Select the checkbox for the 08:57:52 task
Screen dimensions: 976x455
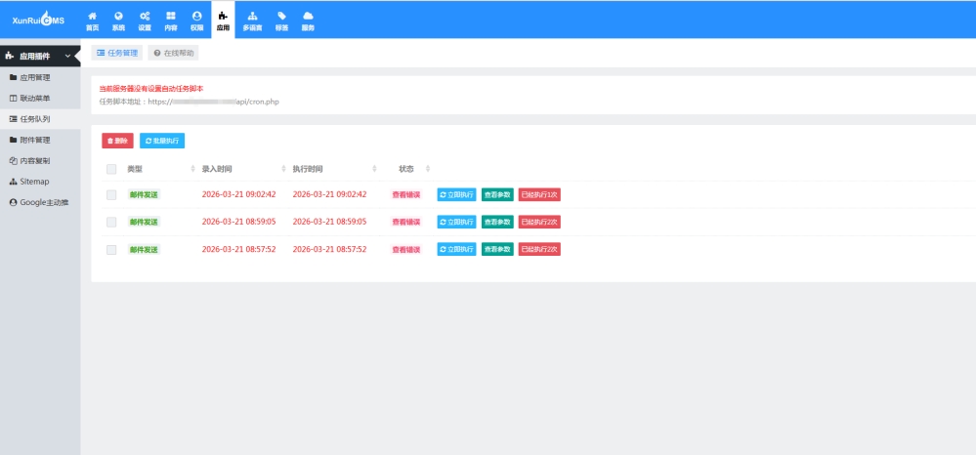point(111,249)
